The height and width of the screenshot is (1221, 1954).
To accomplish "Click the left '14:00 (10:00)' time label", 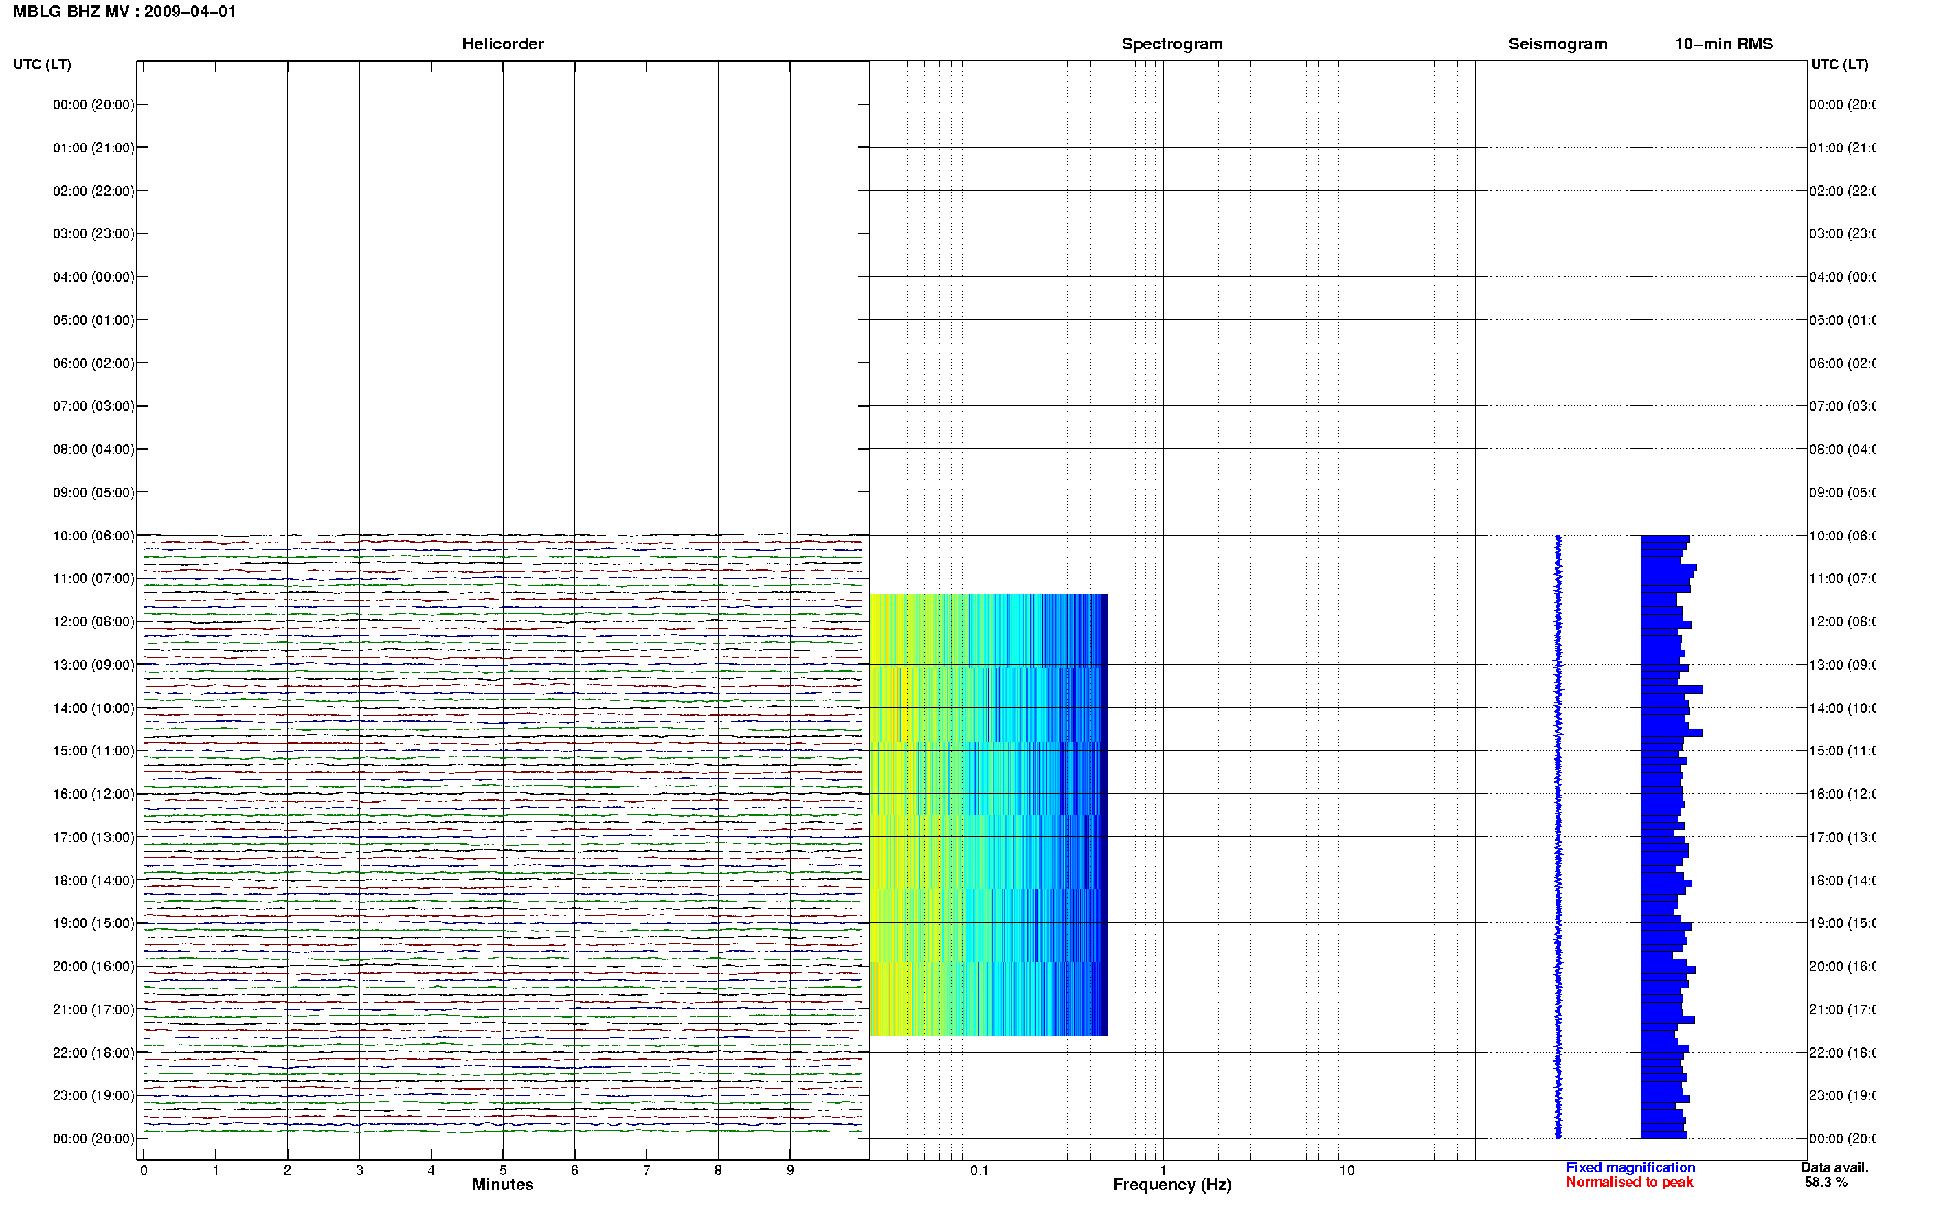I will pyautogui.click(x=93, y=708).
